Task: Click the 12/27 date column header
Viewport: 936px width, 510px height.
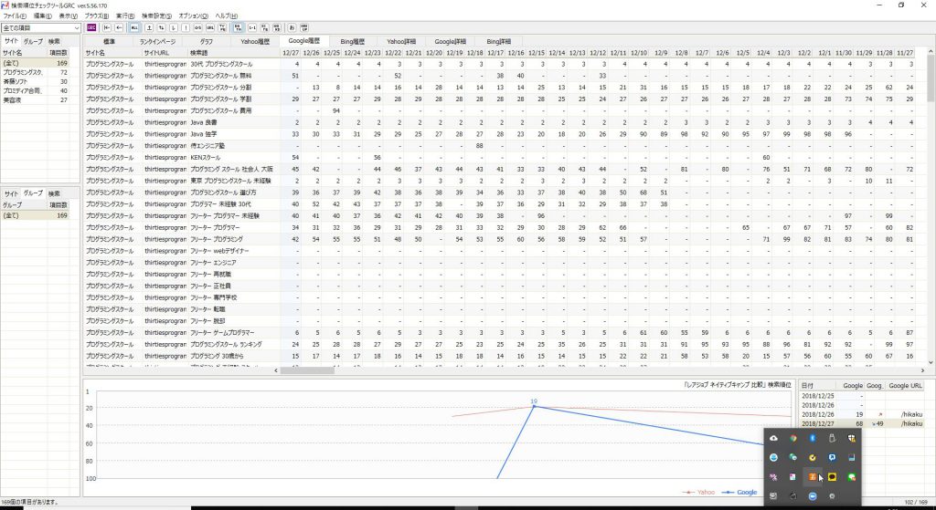Action: (x=290, y=53)
